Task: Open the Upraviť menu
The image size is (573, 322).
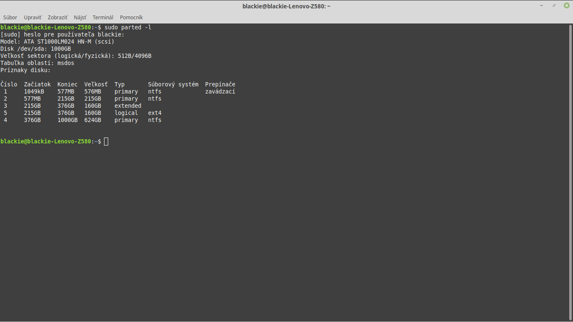Action: 33,17
